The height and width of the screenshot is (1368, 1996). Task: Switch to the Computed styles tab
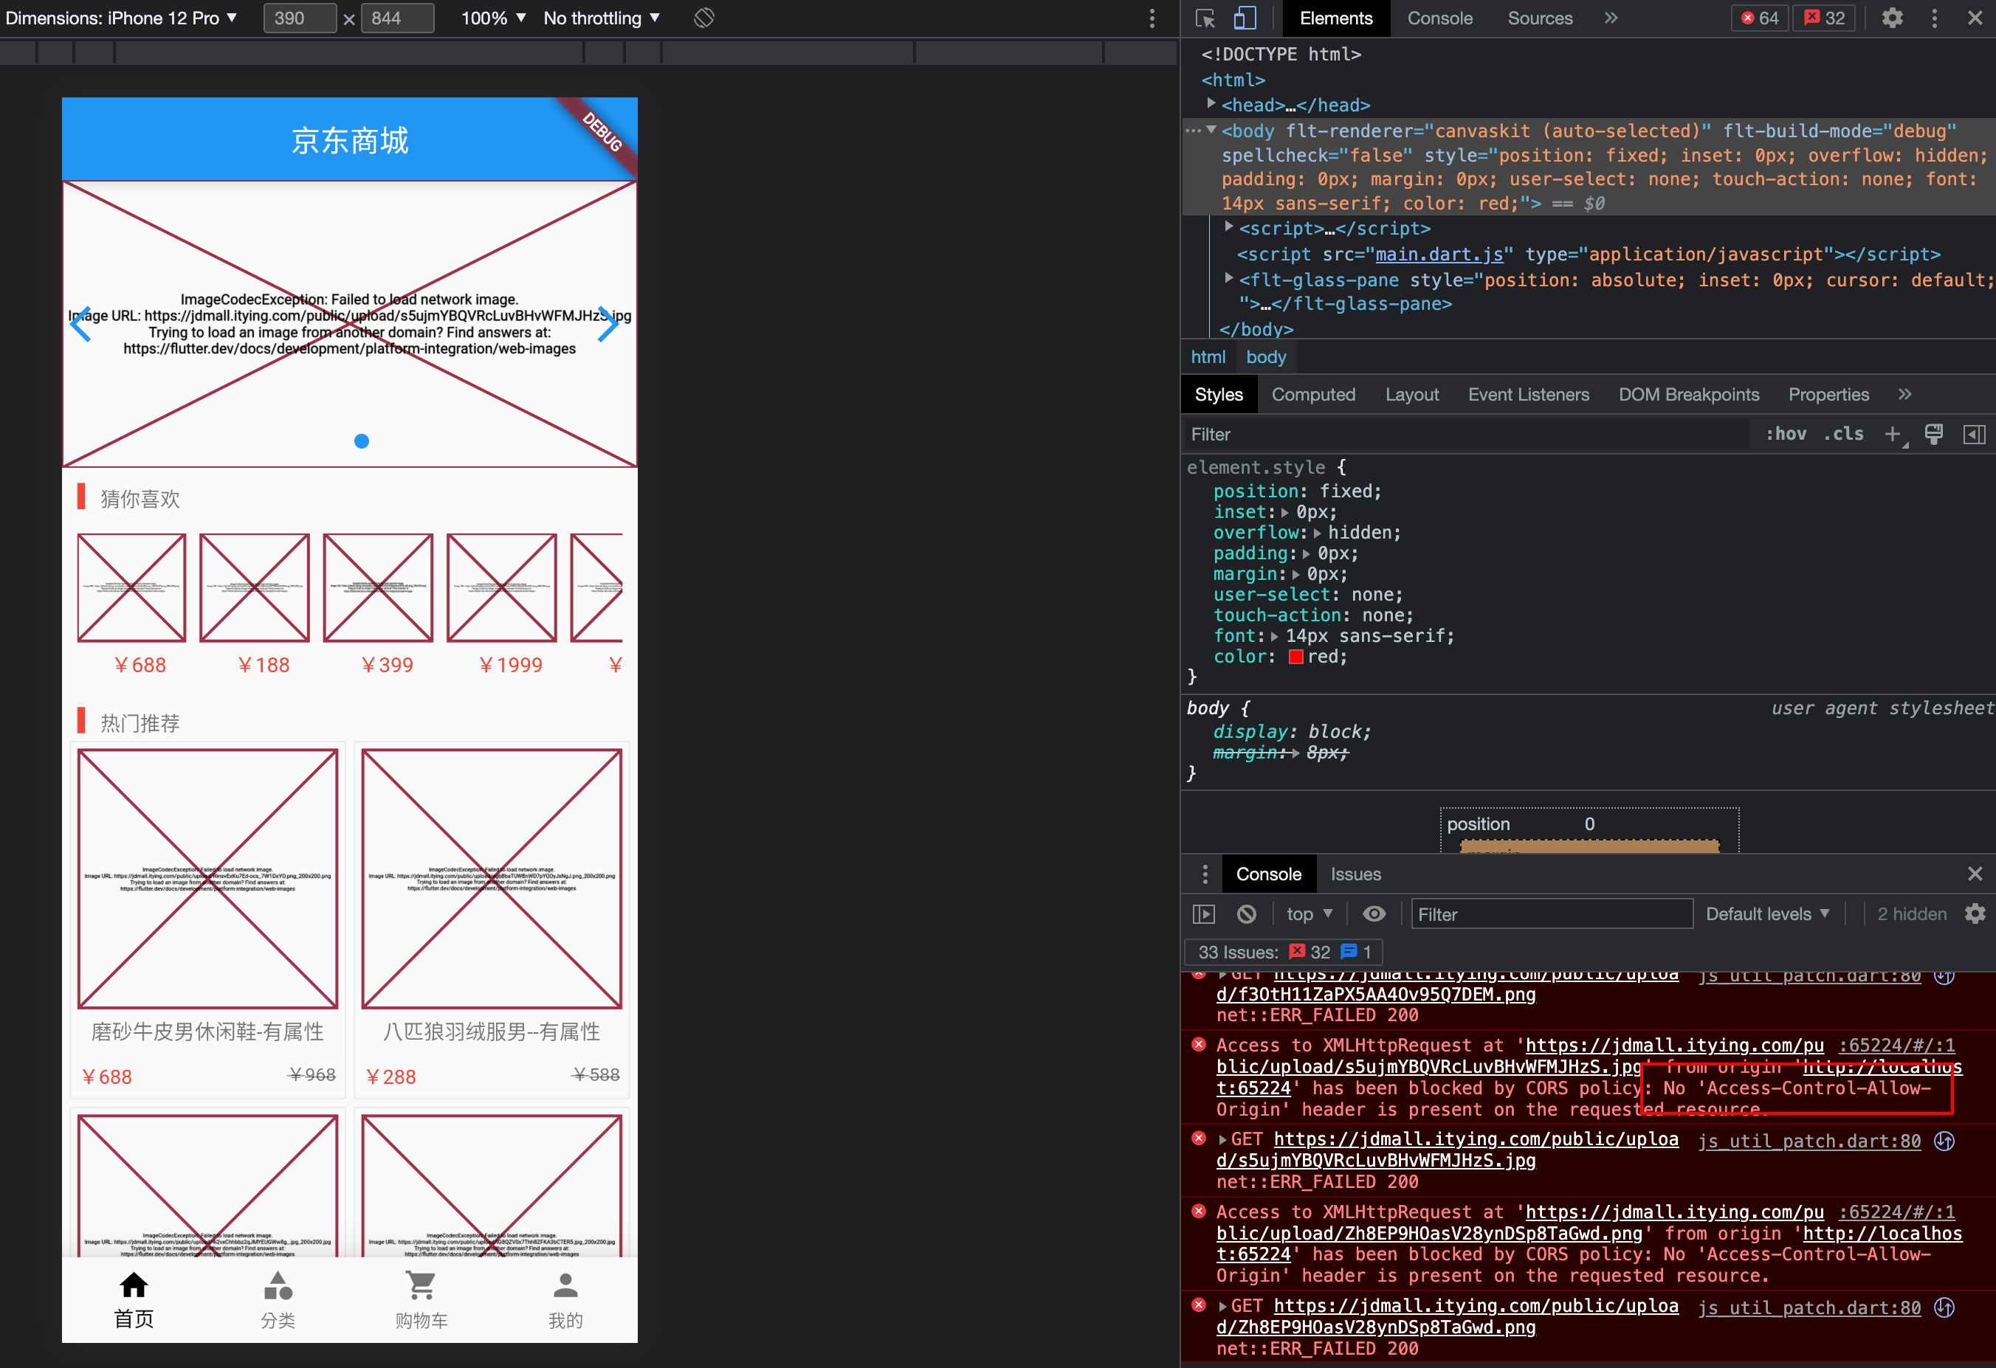(1312, 394)
